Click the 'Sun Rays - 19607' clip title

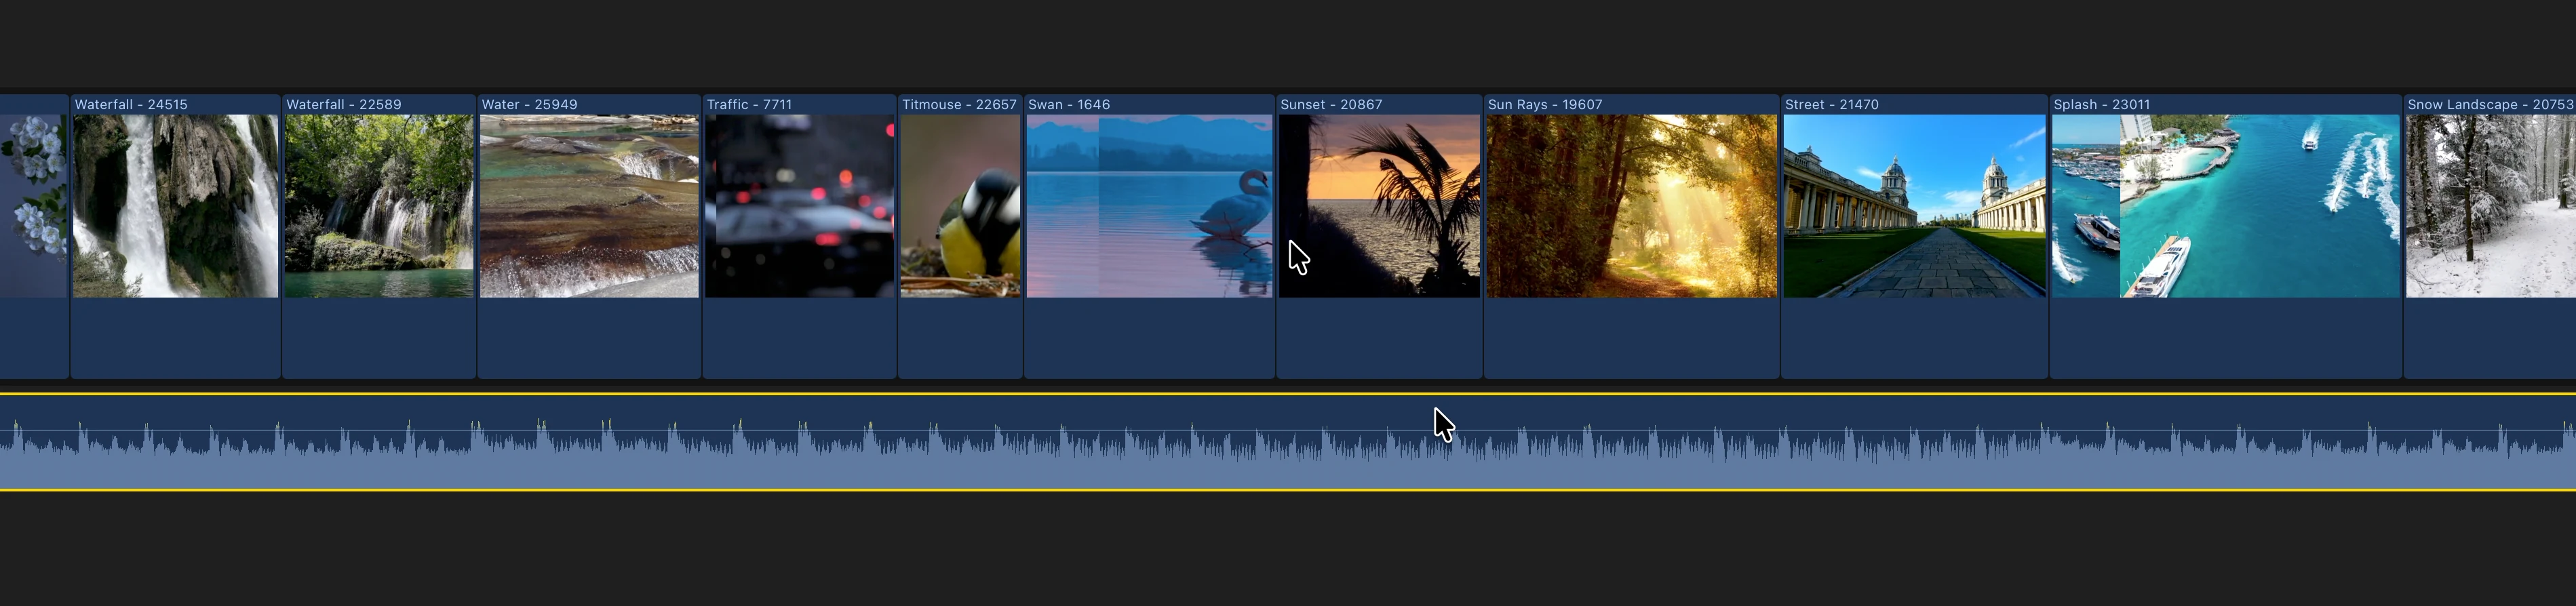pyautogui.click(x=1545, y=104)
